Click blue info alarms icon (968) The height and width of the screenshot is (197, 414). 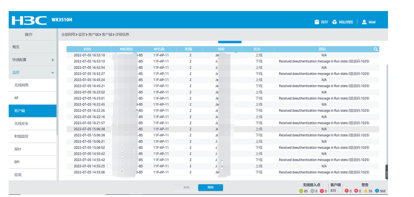click(x=377, y=191)
